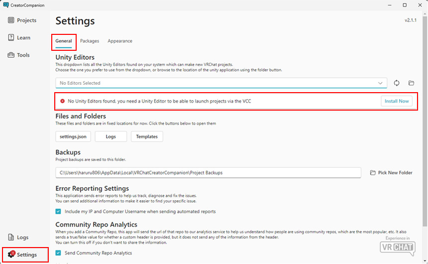Switch to the Packages tab

pyautogui.click(x=90, y=41)
